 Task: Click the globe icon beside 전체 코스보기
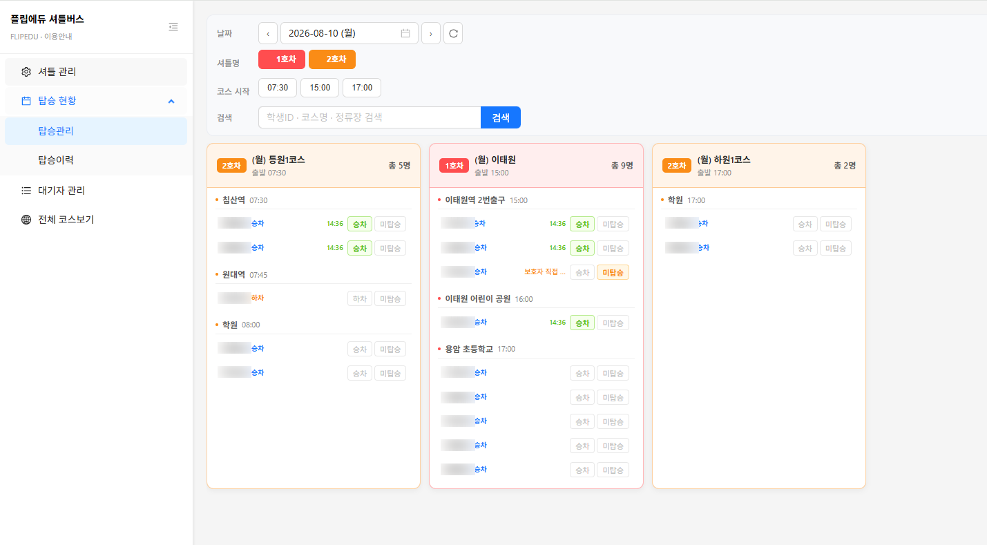(x=26, y=220)
